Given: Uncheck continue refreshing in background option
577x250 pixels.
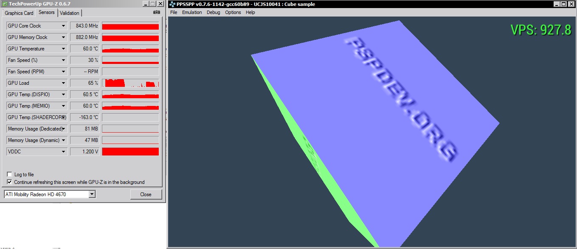Looking at the screenshot, I should (x=9, y=182).
